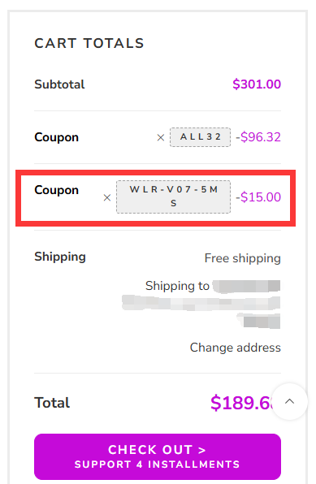Click the ALL32 coupon code tag
The height and width of the screenshot is (484, 316).
(x=200, y=136)
